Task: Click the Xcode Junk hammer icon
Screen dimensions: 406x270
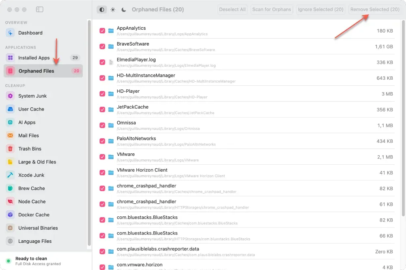Action: 10,175
